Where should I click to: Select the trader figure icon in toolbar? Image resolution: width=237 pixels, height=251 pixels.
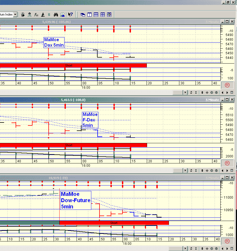pos(30,14)
